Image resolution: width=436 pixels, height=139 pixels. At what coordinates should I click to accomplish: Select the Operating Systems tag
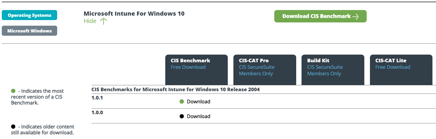click(29, 15)
